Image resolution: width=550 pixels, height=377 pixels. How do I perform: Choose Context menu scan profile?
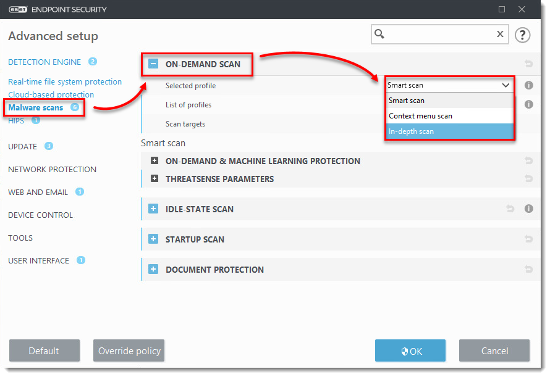(x=449, y=116)
